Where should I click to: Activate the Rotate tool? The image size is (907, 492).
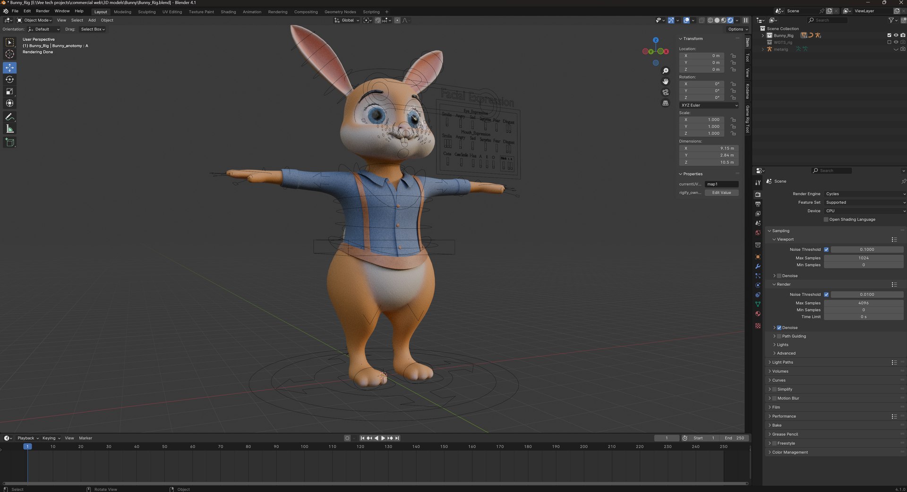(9, 79)
